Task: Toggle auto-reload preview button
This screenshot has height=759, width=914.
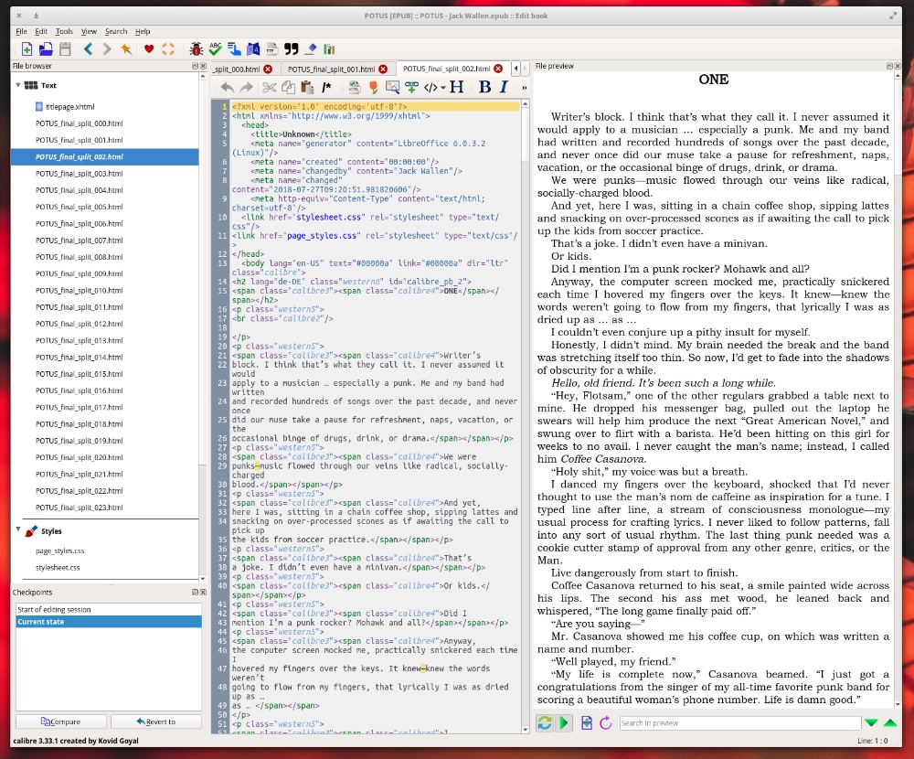Action: 545,723
